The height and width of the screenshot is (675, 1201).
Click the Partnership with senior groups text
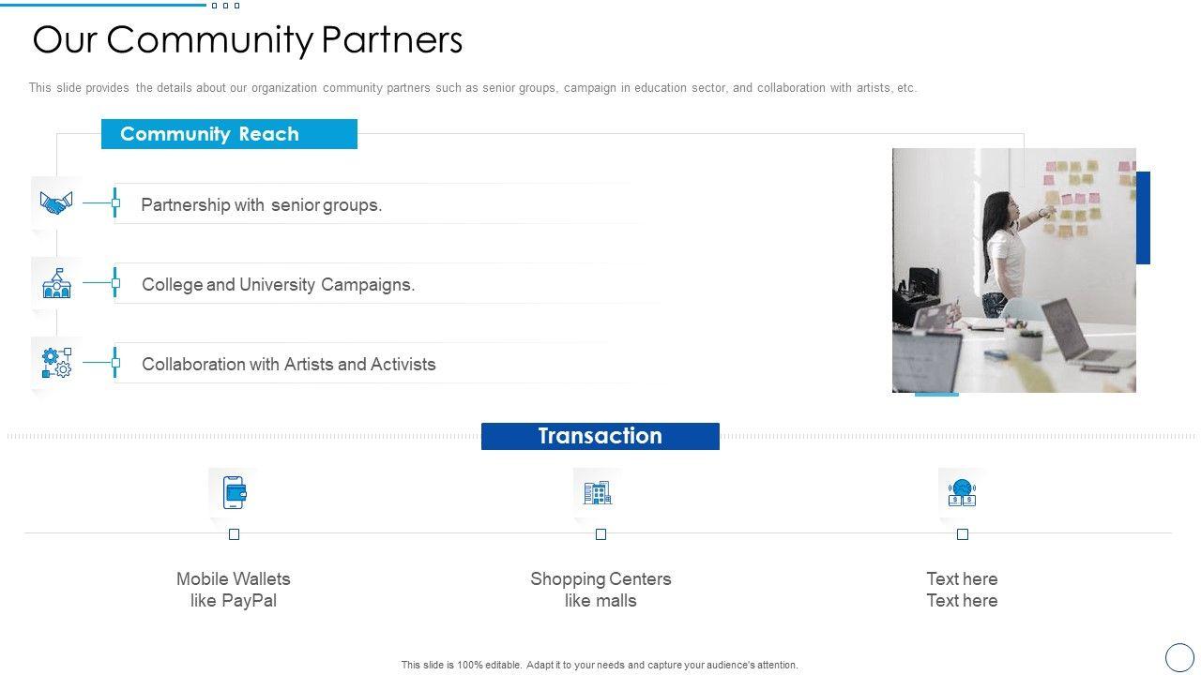pyautogui.click(x=262, y=205)
